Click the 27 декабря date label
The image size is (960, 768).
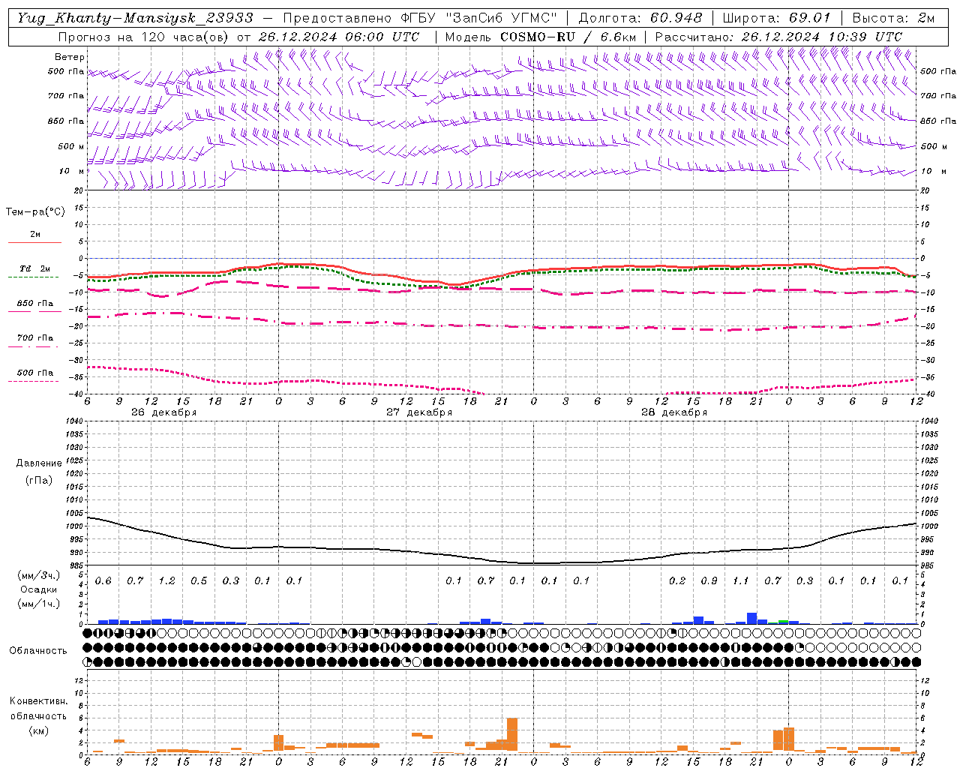[x=418, y=412]
